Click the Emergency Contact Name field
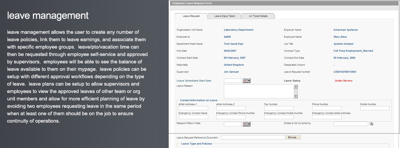 point(193,117)
